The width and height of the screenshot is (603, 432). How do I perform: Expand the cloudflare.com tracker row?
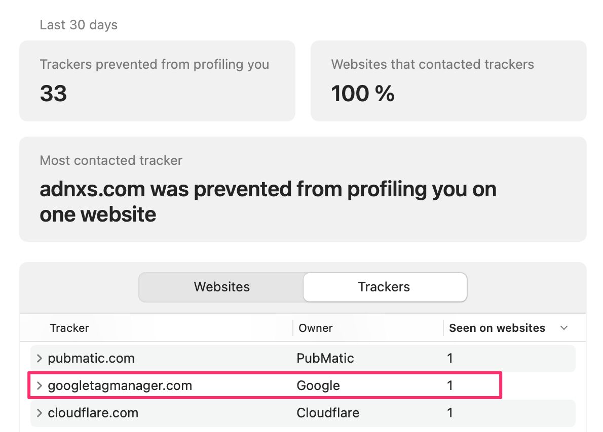click(39, 413)
